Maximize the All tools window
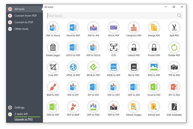This screenshot has height=129, width=193. 174,7
